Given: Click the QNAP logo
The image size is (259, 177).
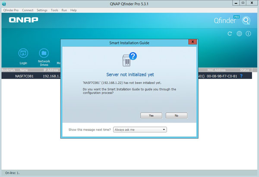Looking at the screenshot, I should 23,20.
